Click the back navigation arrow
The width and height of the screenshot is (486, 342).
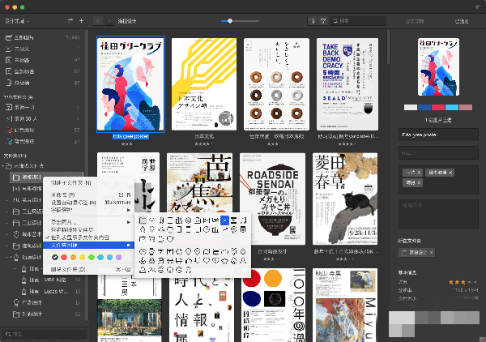tap(99, 19)
